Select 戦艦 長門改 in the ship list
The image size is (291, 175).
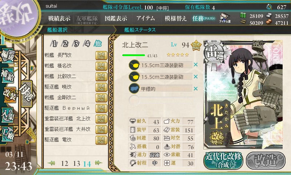click(x=76, y=55)
